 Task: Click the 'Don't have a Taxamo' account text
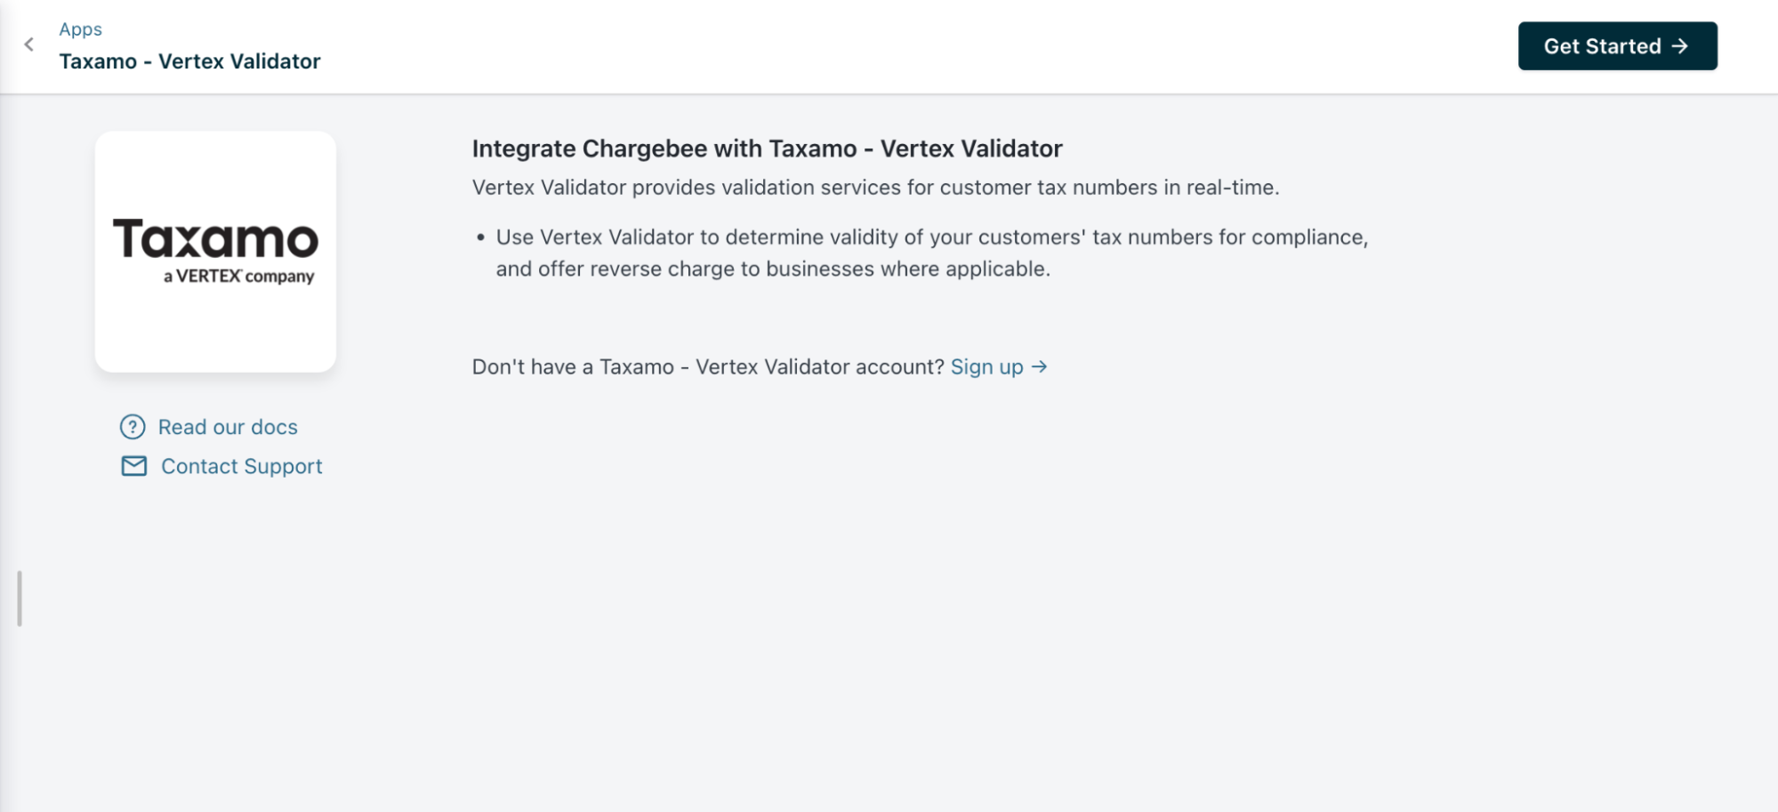tap(707, 367)
